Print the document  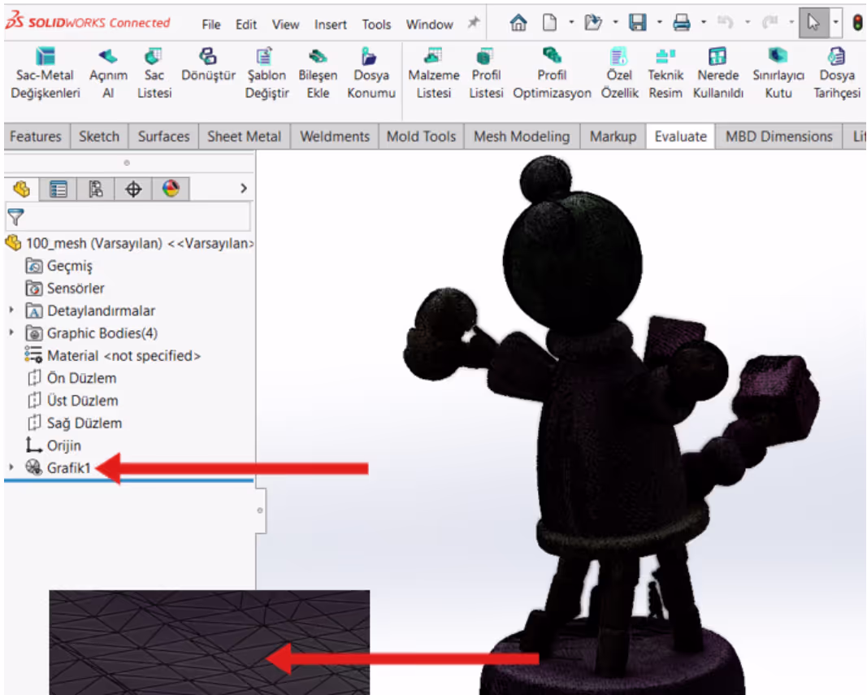click(x=681, y=23)
